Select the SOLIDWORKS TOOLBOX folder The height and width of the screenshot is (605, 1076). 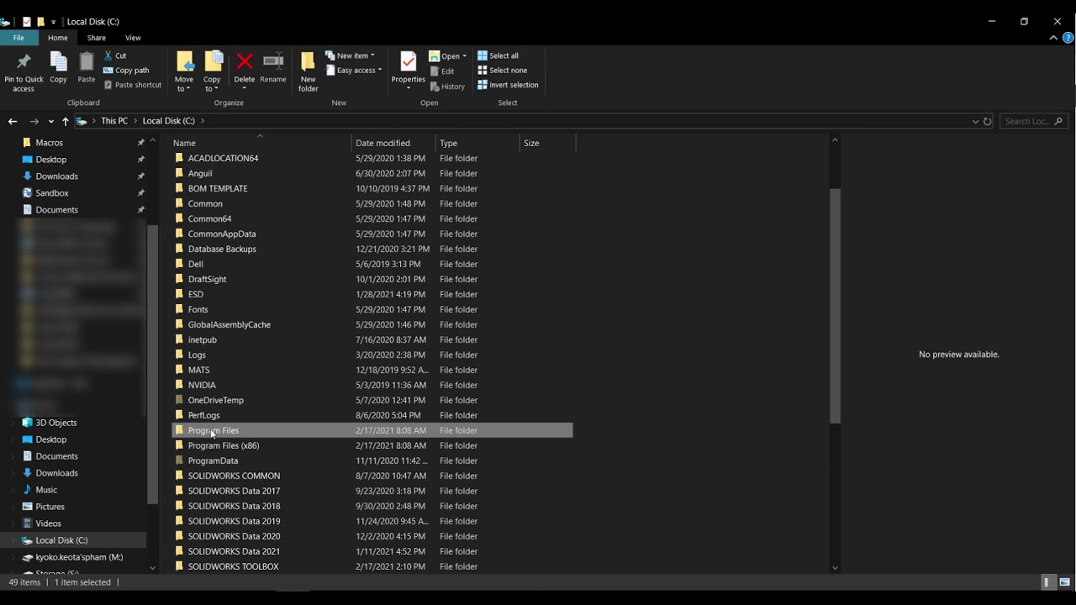point(372,566)
